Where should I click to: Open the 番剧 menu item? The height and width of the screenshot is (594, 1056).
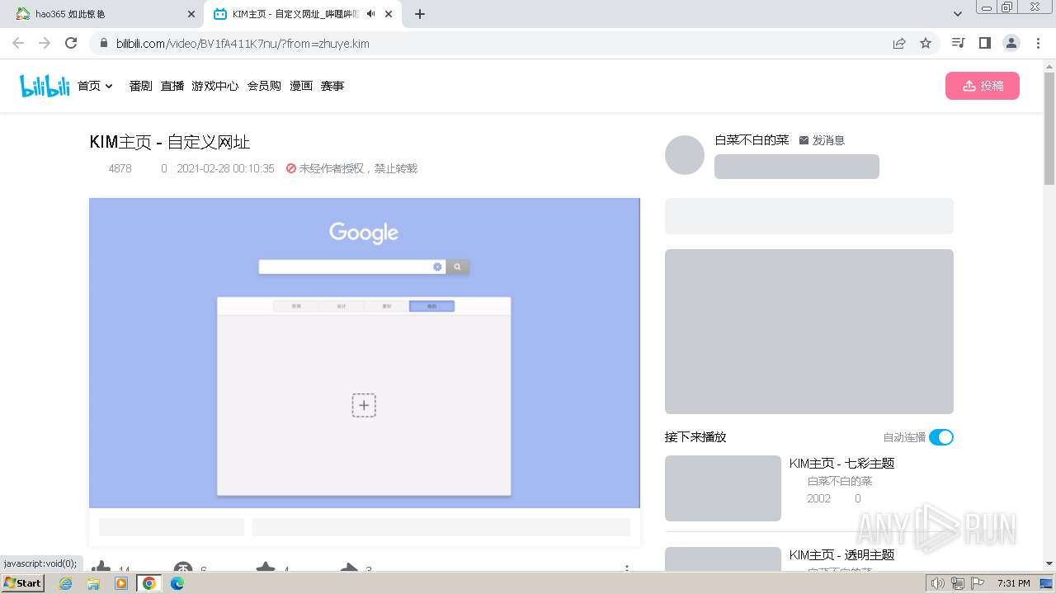pyautogui.click(x=140, y=86)
